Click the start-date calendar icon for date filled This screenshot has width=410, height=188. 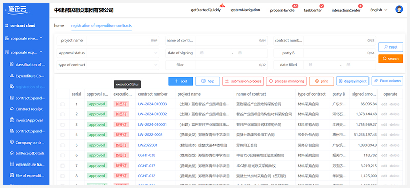click(310, 65)
